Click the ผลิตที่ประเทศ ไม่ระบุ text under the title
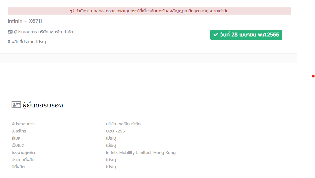Viewport: 315px width, 178px height. coord(29,42)
